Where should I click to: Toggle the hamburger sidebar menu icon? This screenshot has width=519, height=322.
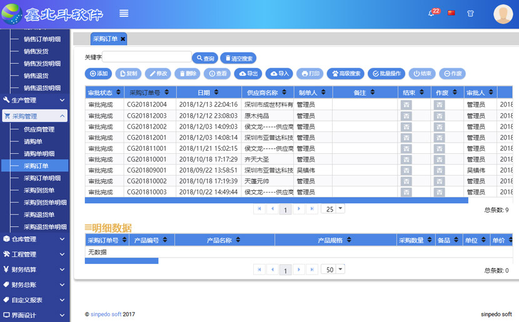[124, 13]
